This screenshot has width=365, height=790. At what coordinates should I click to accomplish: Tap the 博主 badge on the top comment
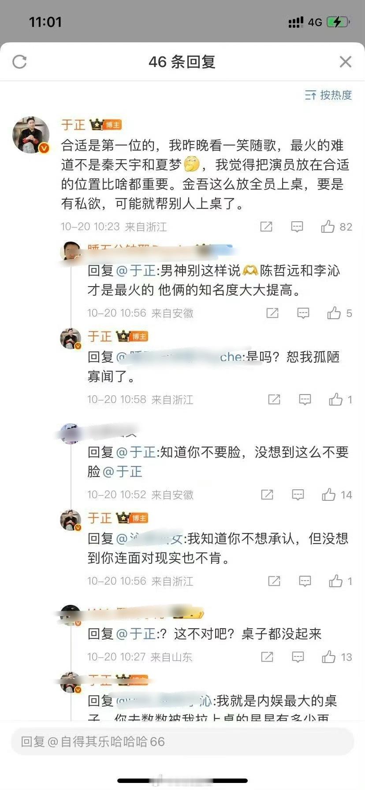[112, 125]
